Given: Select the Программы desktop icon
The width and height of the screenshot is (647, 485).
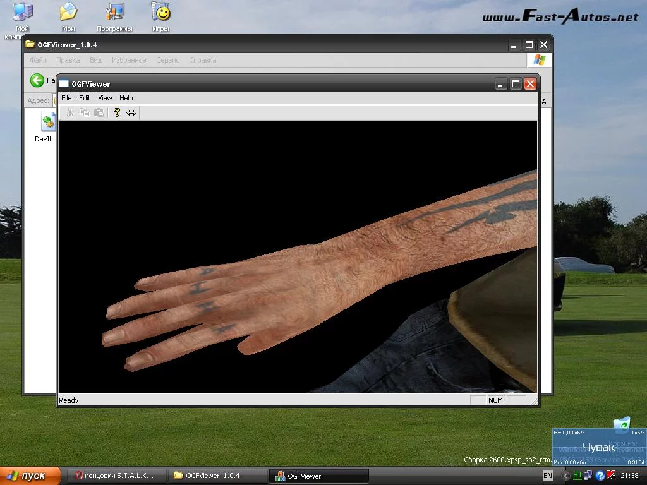Looking at the screenshot, I should coord(115,17).
